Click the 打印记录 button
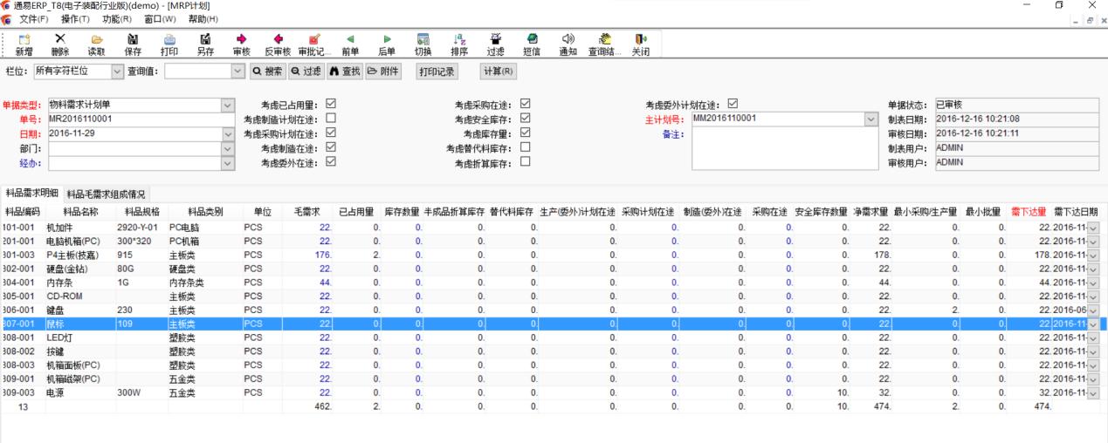This screenshot has height=443, width=1108. [437, 72]
